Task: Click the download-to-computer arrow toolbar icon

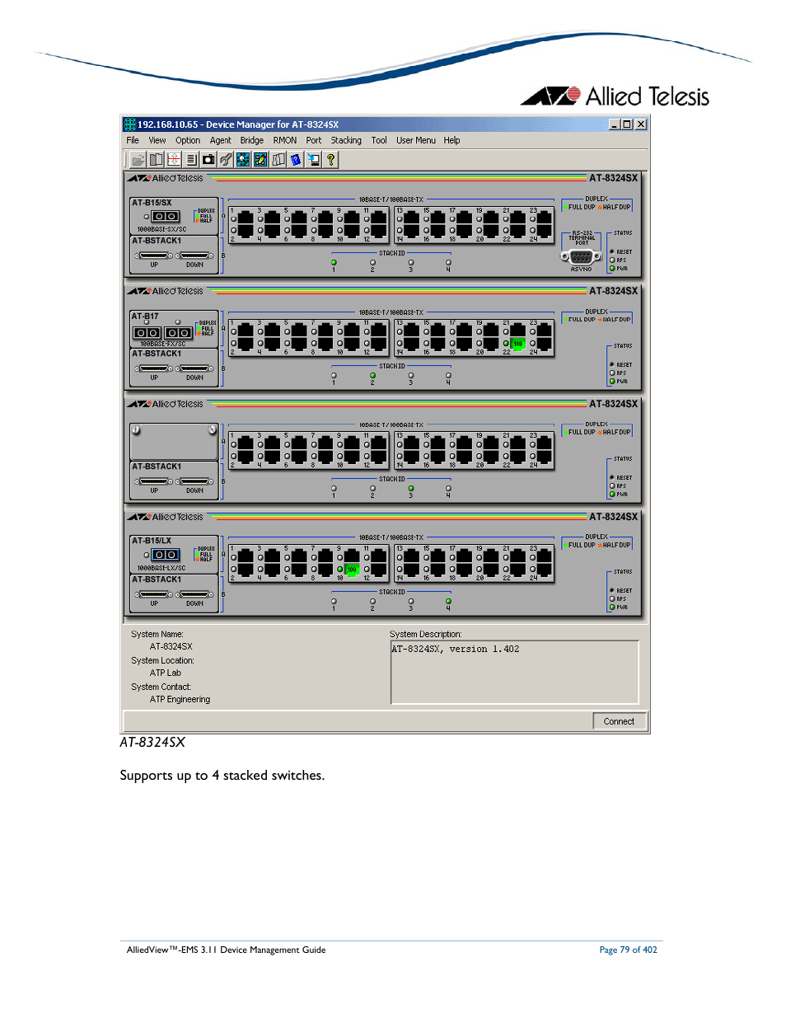Action: (313, 160)
